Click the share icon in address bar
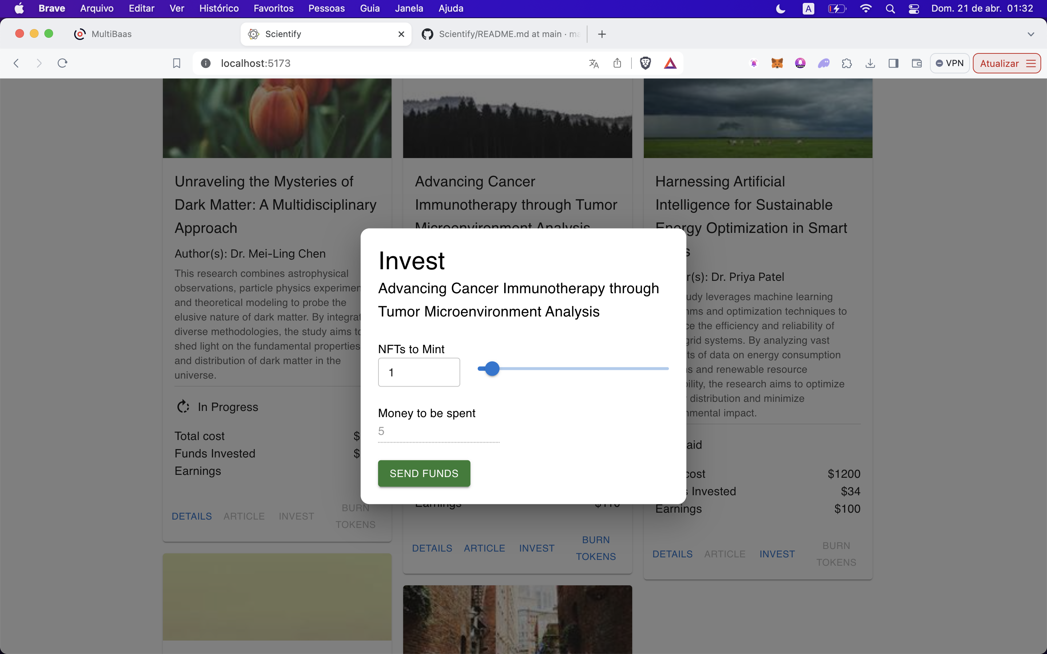 point(617,63)
